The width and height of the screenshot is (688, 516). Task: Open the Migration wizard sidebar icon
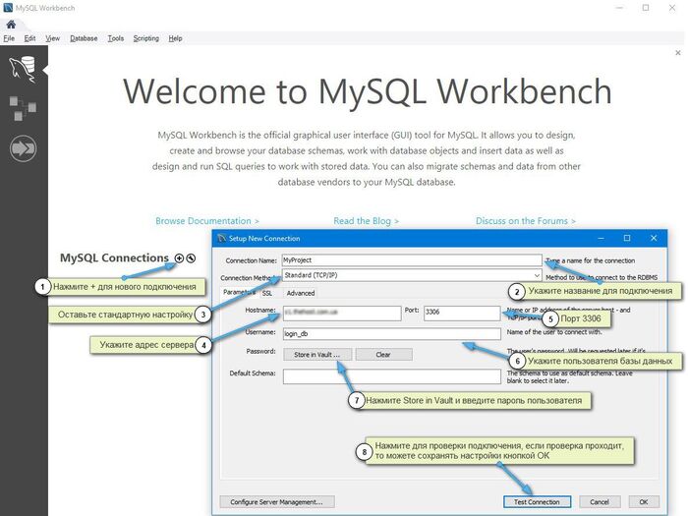pyautogui.click(x=23, y=148)
